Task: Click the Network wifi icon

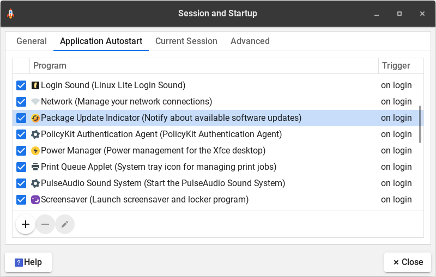Action: click(35, 102)
